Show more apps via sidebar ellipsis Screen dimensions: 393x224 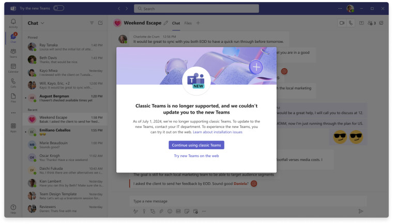click(13, 112)
